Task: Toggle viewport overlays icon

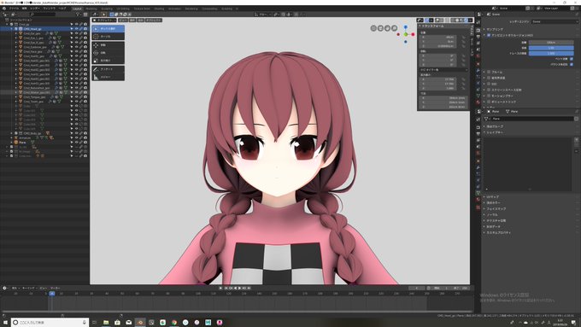Action: (x=437, y=20)
